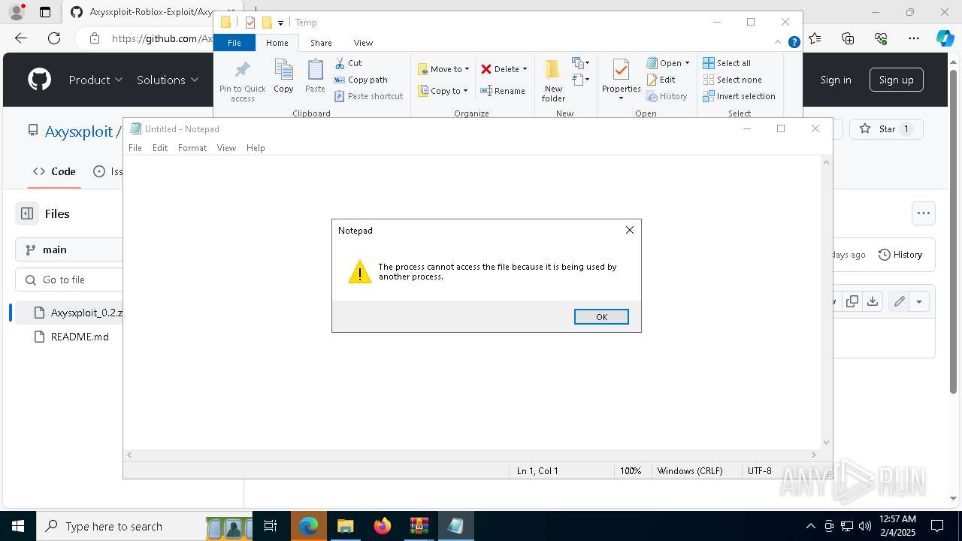Click the GitHub Sign in link

(x=836, y=80)
